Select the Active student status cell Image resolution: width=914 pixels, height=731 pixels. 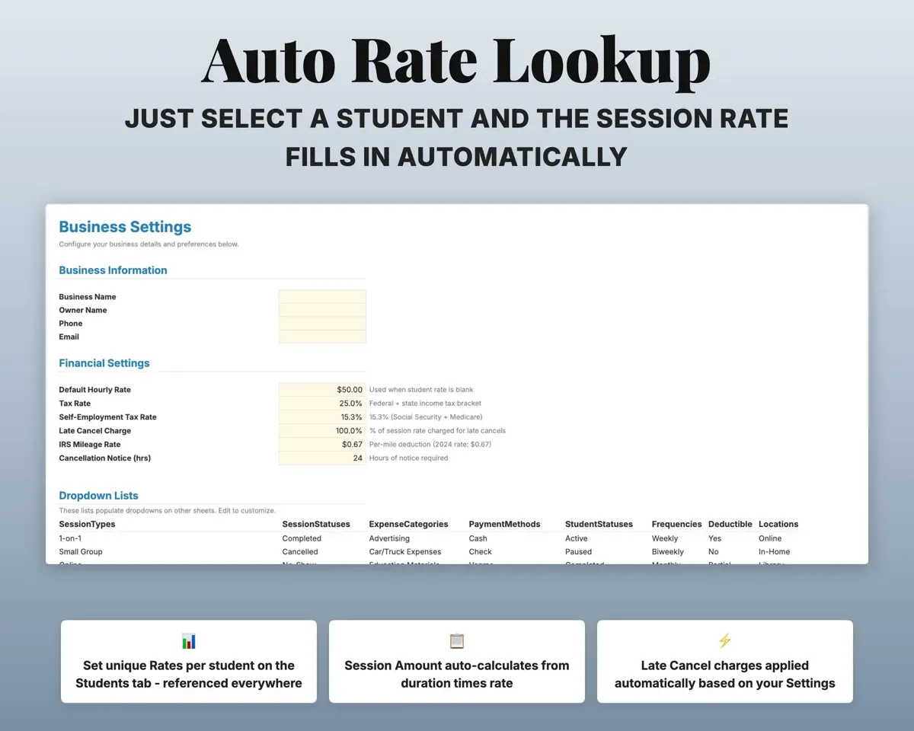(577, 538)
